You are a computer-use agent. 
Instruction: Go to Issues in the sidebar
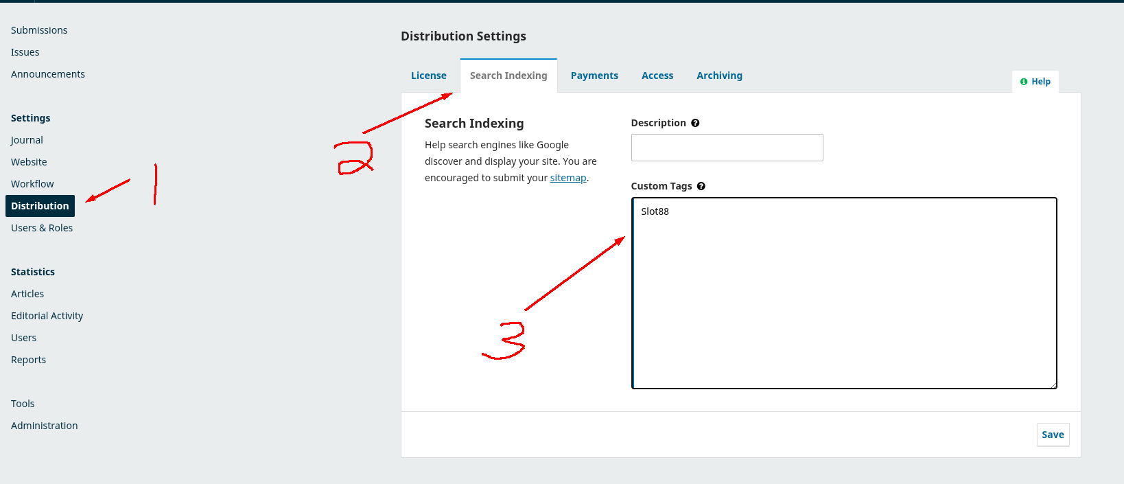tap(25, 52)
